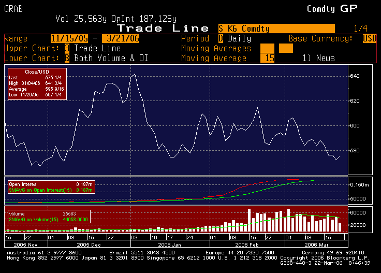Click the first empty Moving Averages box

(267, 48)
